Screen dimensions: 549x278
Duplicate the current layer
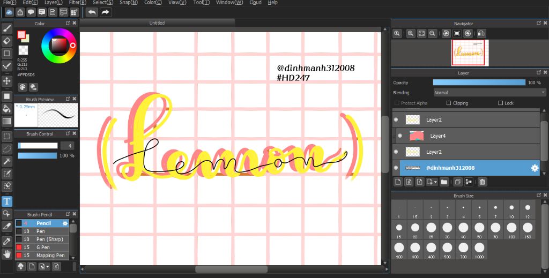click(457, 182)
